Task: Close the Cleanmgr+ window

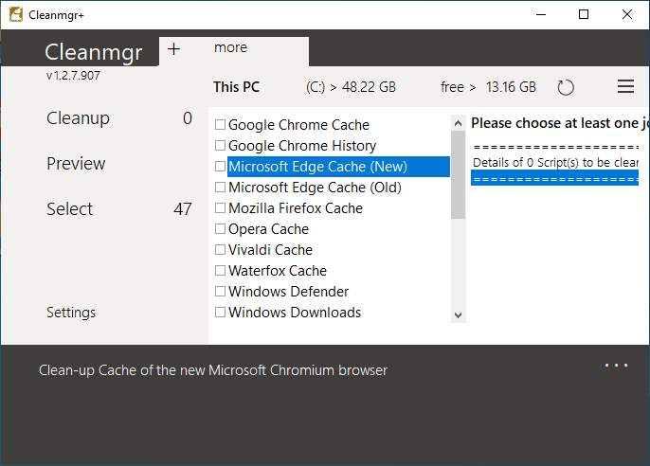Action: coord(627,14)
